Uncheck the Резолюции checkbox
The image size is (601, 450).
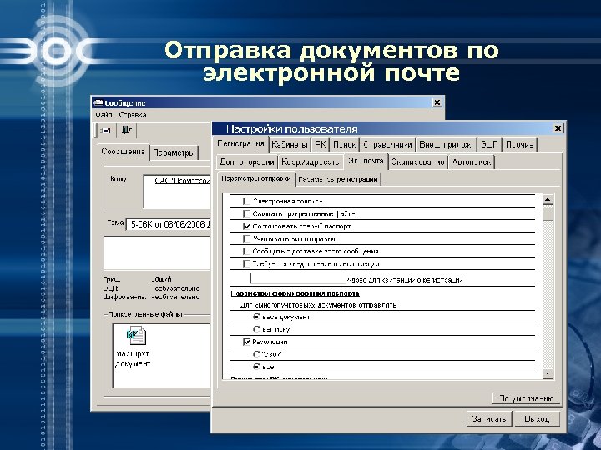(x=247, y=342)
